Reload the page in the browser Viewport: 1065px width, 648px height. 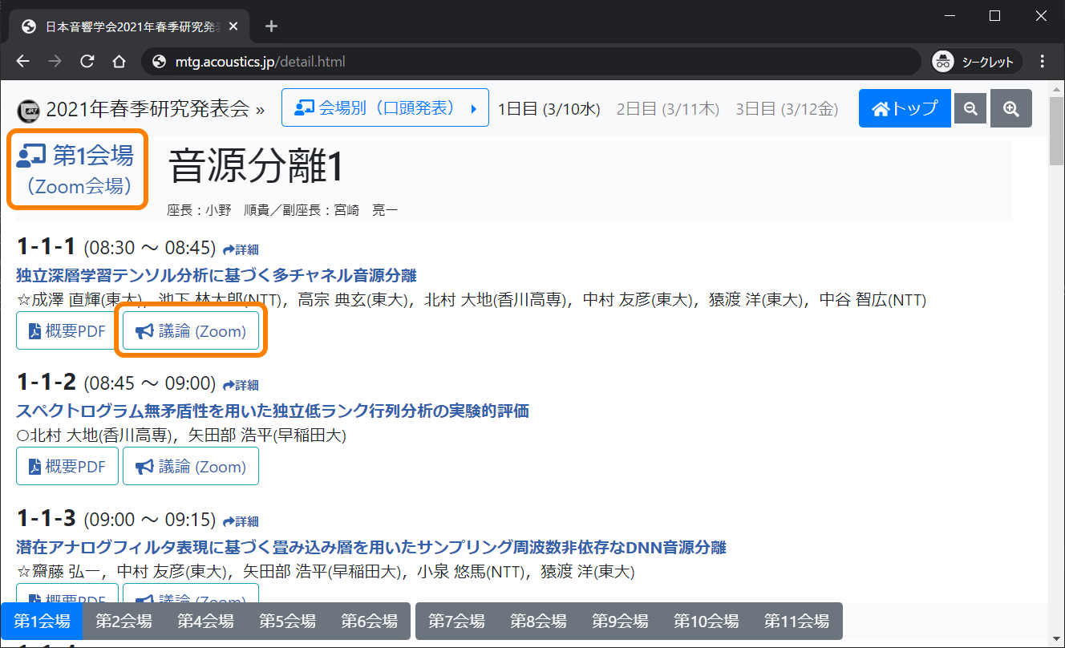coord(87,62)
